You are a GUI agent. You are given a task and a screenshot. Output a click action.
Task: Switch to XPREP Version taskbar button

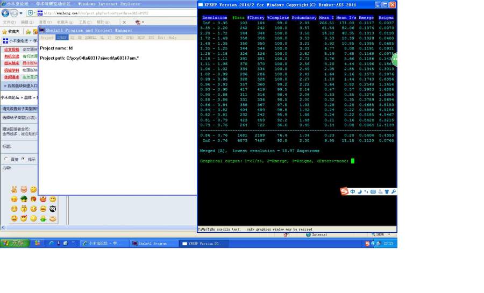pos(204,244)
